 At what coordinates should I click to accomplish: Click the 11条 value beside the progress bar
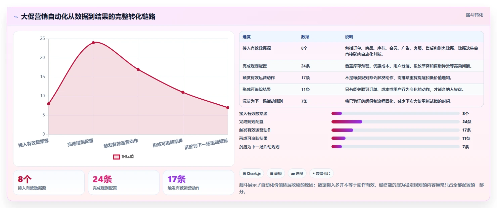[466, 138]
